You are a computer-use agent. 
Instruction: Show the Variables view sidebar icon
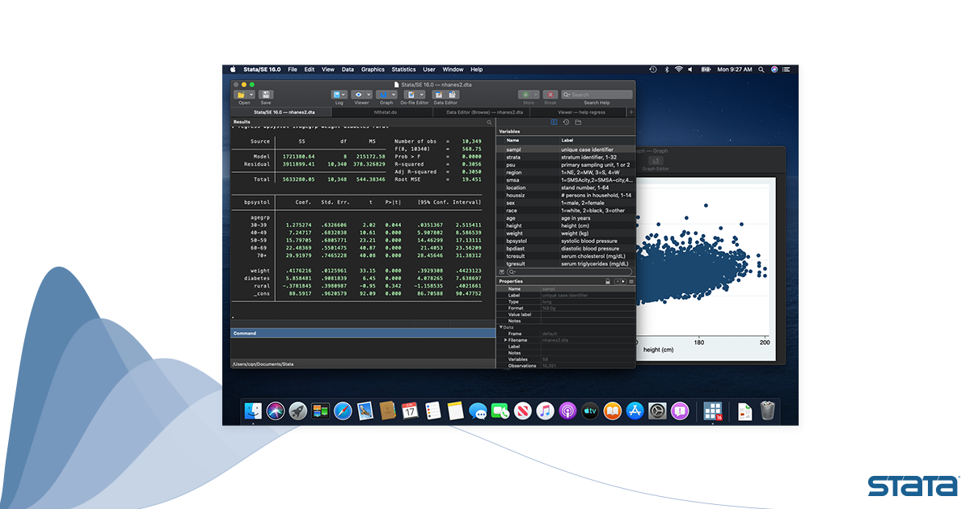(554, 122)
